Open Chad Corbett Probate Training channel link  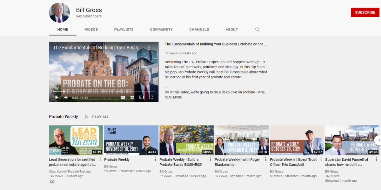click(x=70, y=172)
